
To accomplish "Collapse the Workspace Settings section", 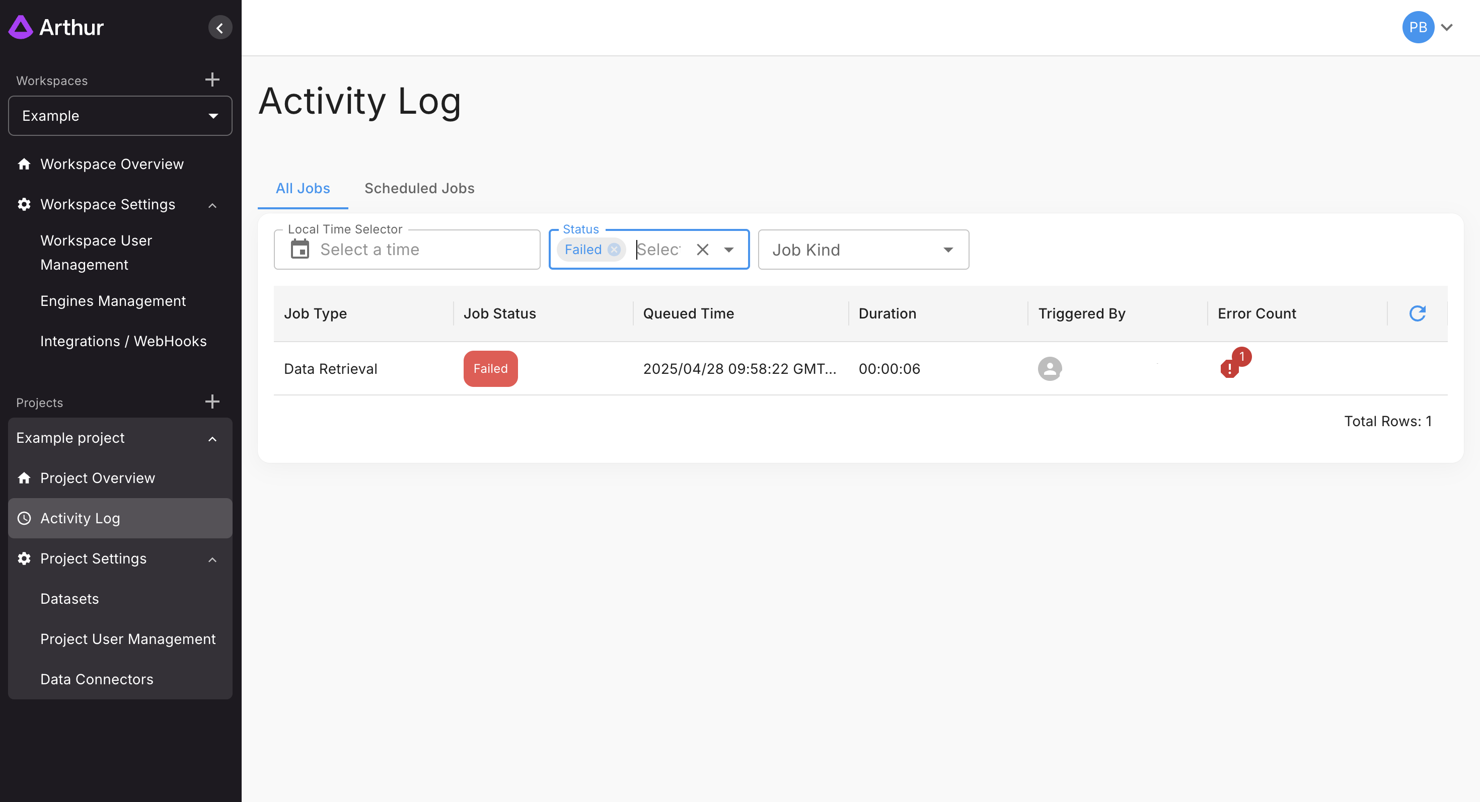I will pyautogui.click(x=212, y=205).
